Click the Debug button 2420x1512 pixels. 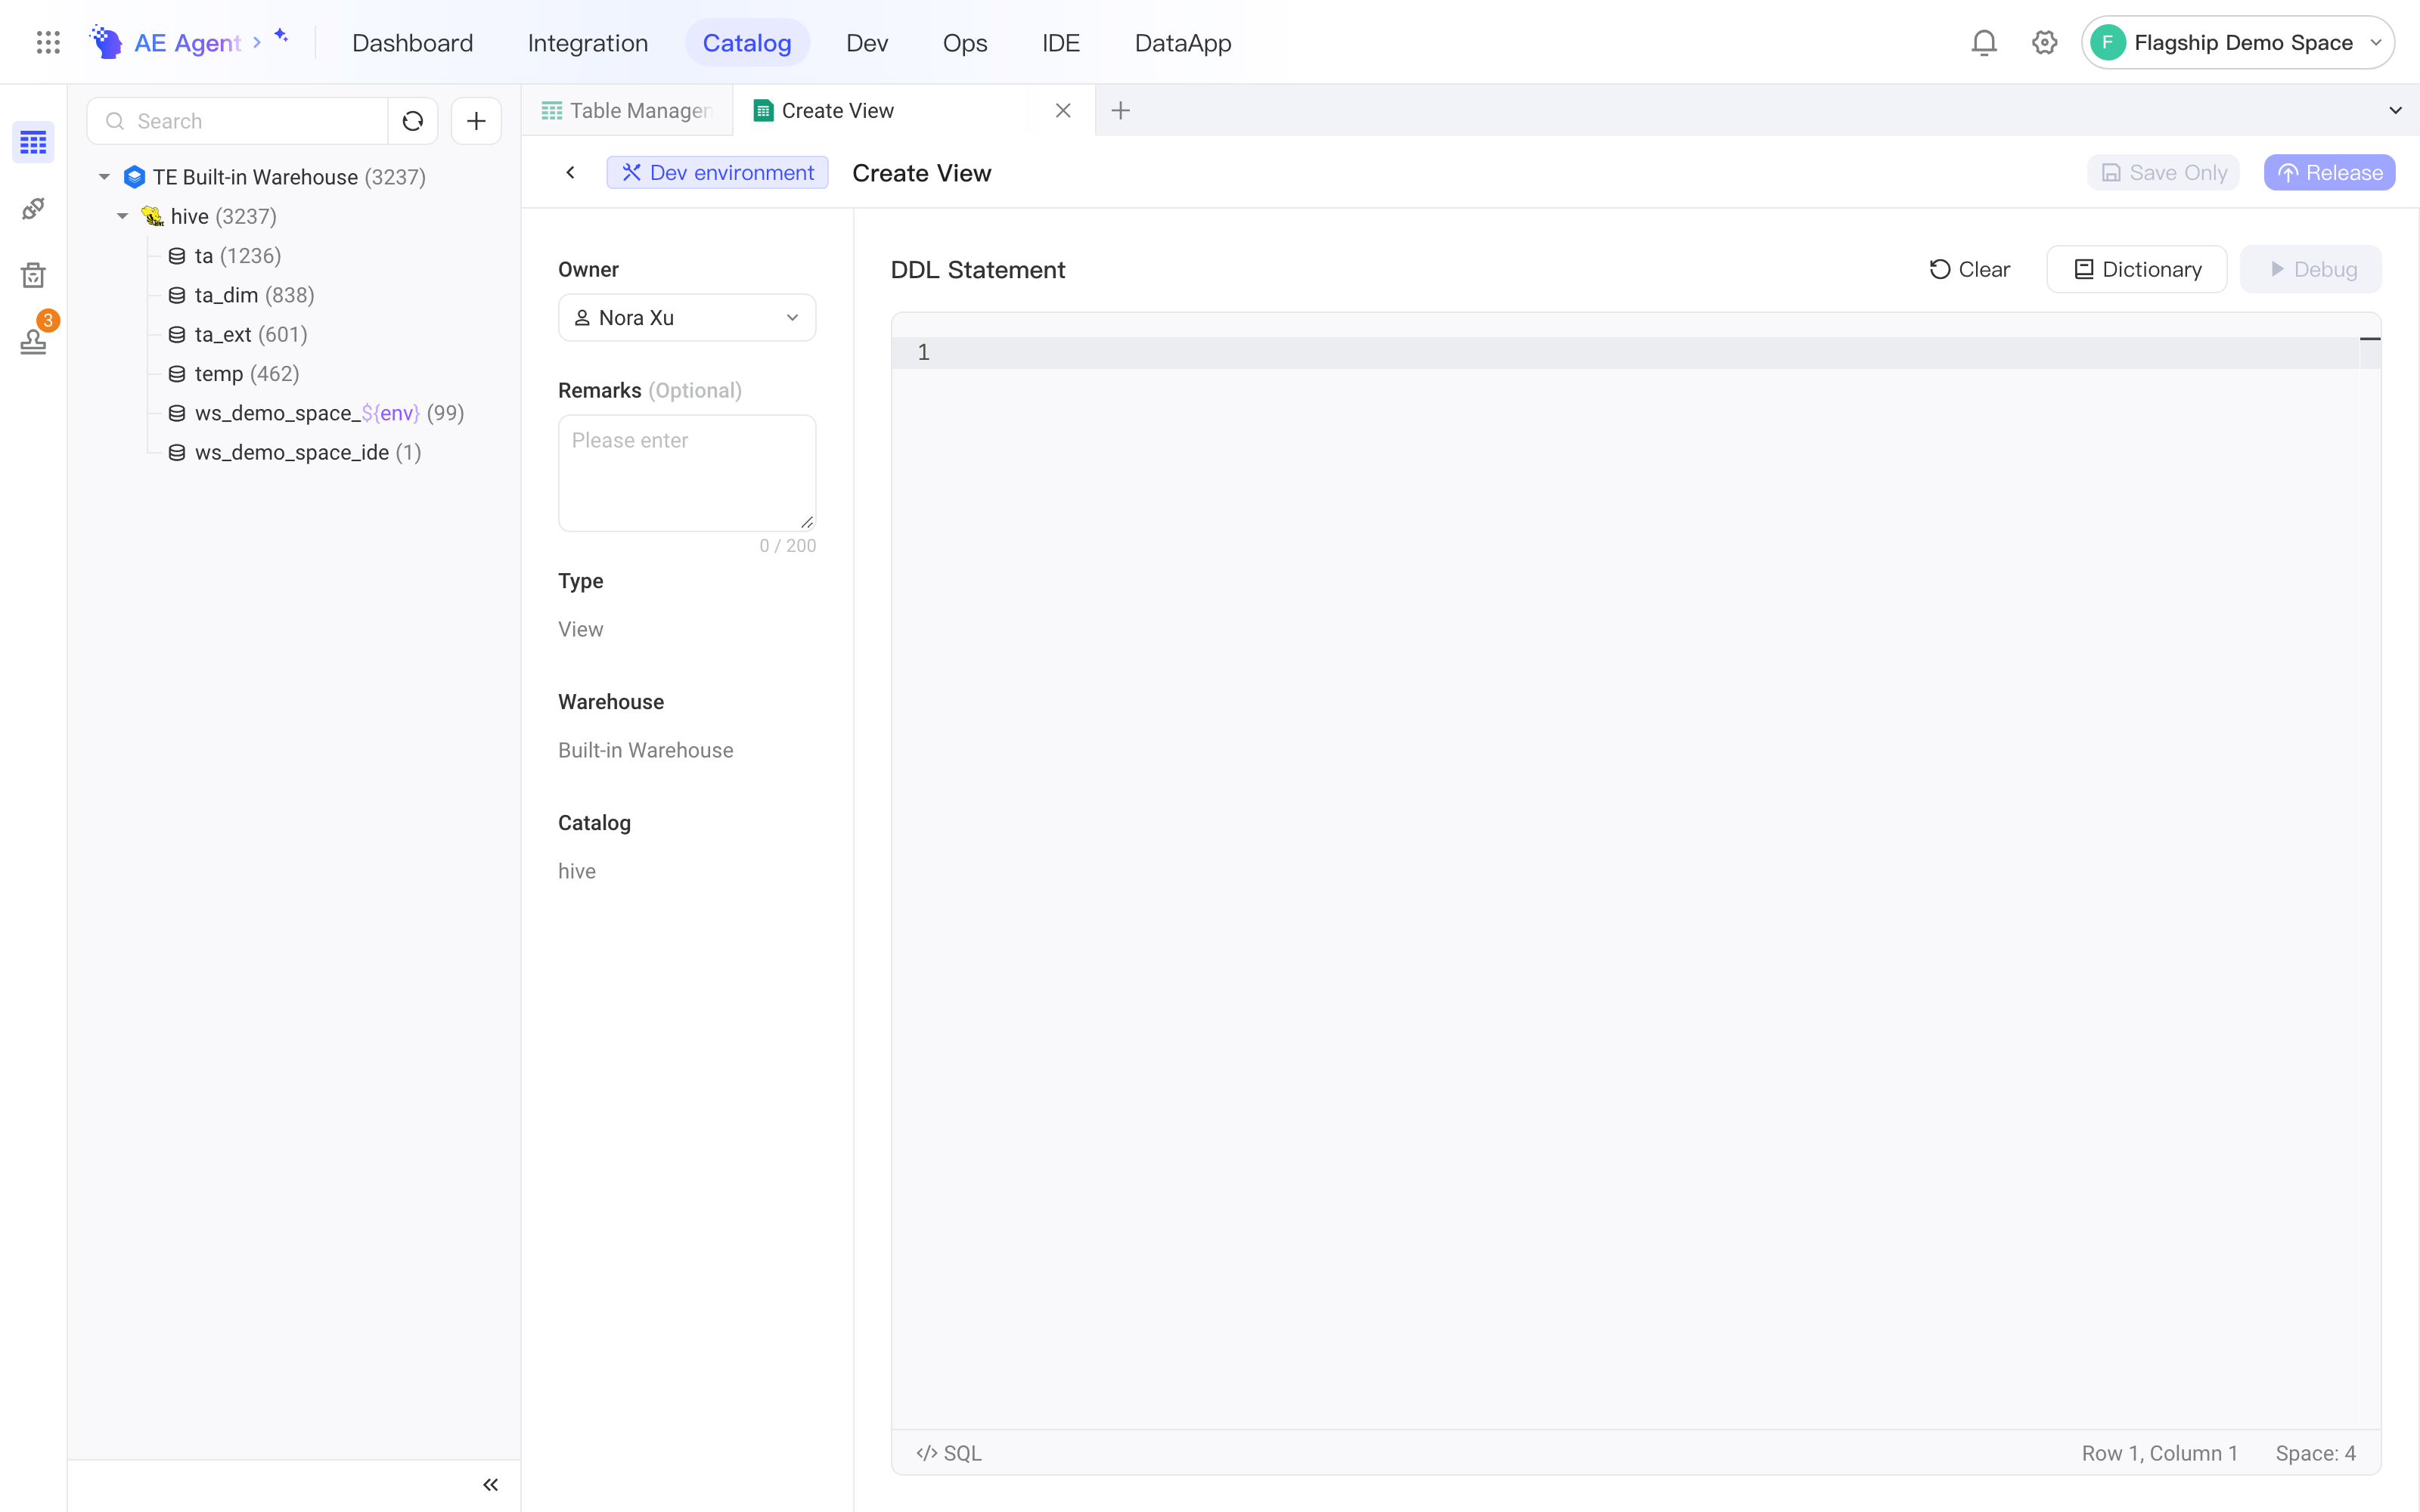[2310, 269]
